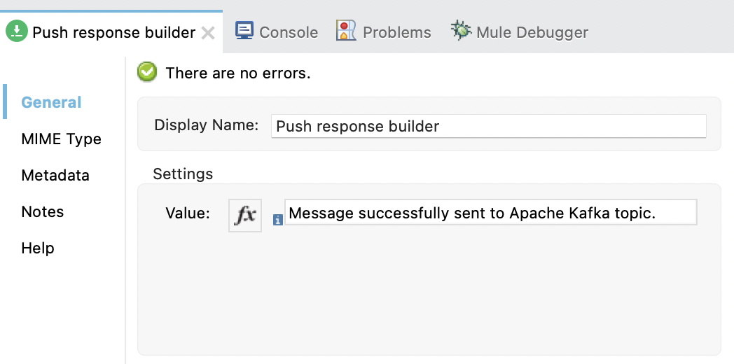Viewport: 734px width, 364px height.
Task: Click the green checkmark status icon
Action: pyautogui.click(x=147, y=72)
